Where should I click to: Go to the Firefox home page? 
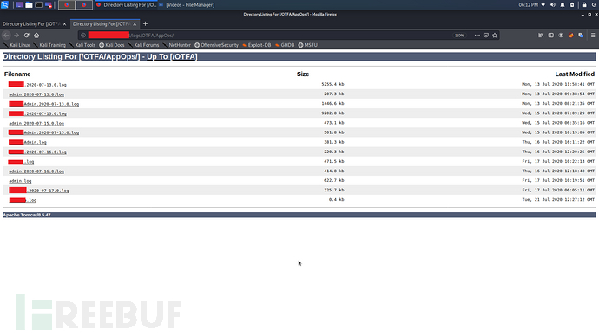point(36,35)
